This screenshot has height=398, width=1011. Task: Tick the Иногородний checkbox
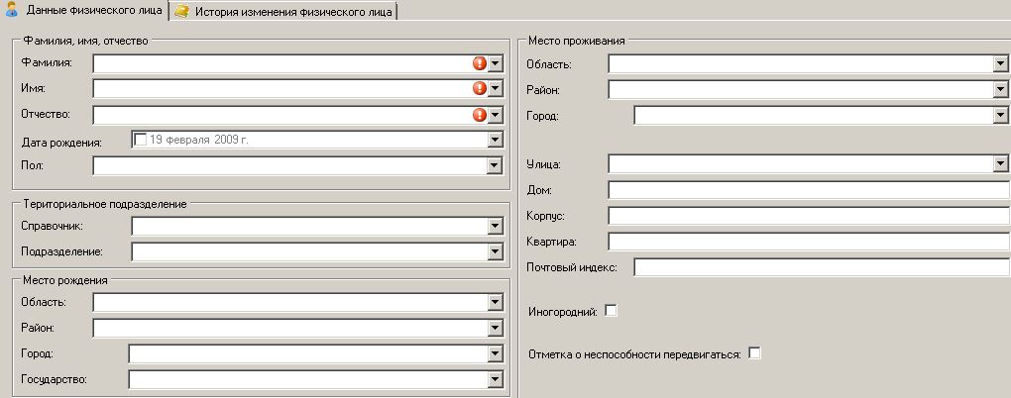pos(610,311)
